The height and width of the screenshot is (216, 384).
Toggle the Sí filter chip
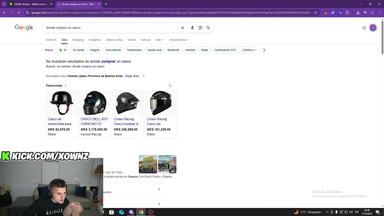pyautogui.click(x=63, y=50)
